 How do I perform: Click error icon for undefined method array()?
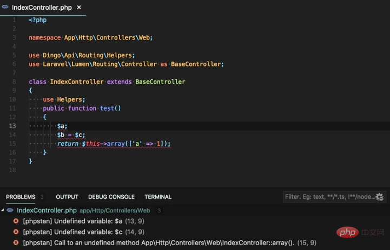coord(16,242)
